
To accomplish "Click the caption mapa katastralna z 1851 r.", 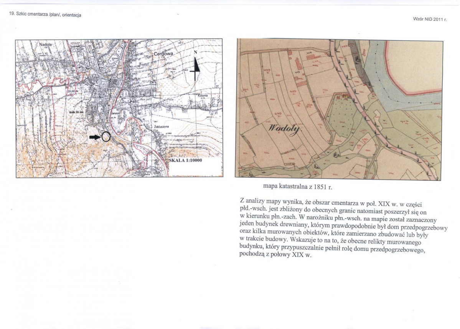I will [297, 186].
